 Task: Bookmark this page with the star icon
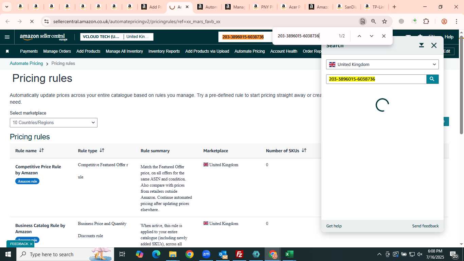385,21
